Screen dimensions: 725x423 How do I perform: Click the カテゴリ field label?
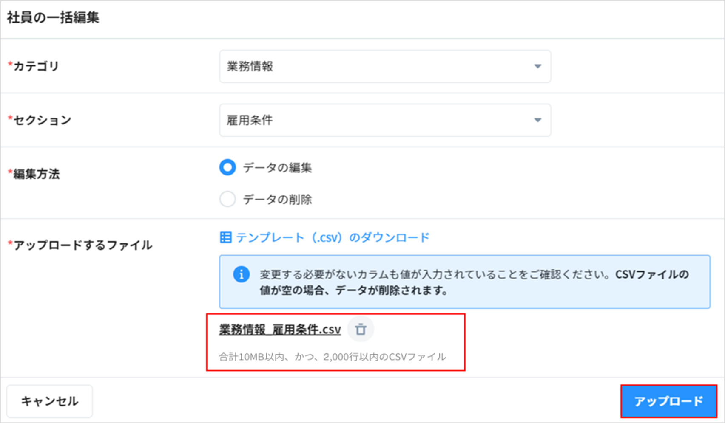pyautogui.click(x=36, y=66)
